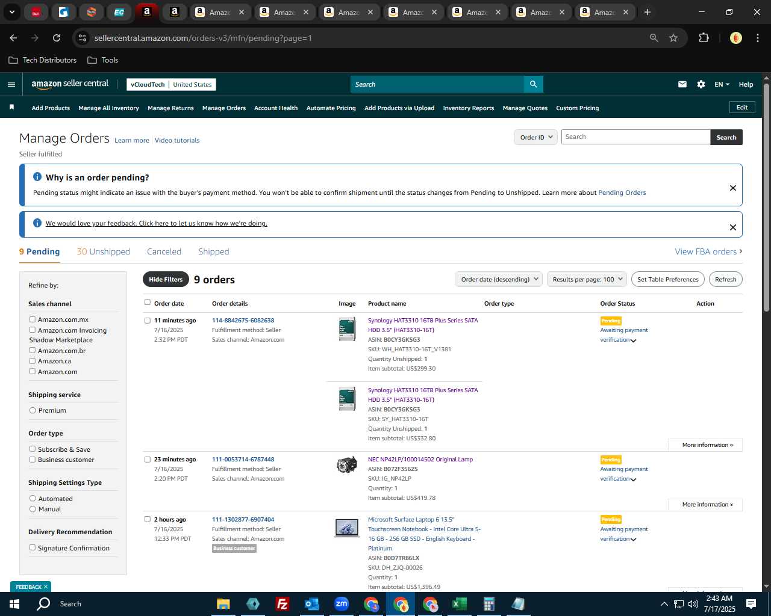Check the Signature Confirmation filter

(33, 547)
